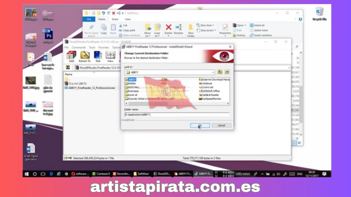The width and height of the screenshot is (351, 197).
Task: Create a New folder in Explorer
Action: (x=191, y=30)
